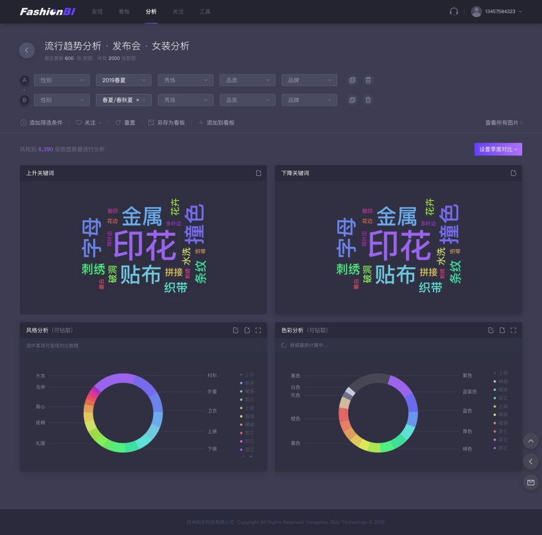Screen dimensions: 542x535
Task: Open the 2019春夏 season dropdown
Action: pyautogui.click(x=124, y=80)
